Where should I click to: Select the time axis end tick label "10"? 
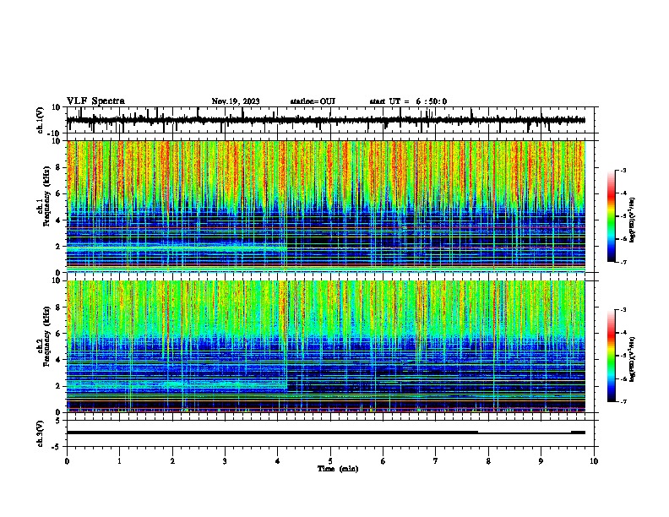[594, 461]
